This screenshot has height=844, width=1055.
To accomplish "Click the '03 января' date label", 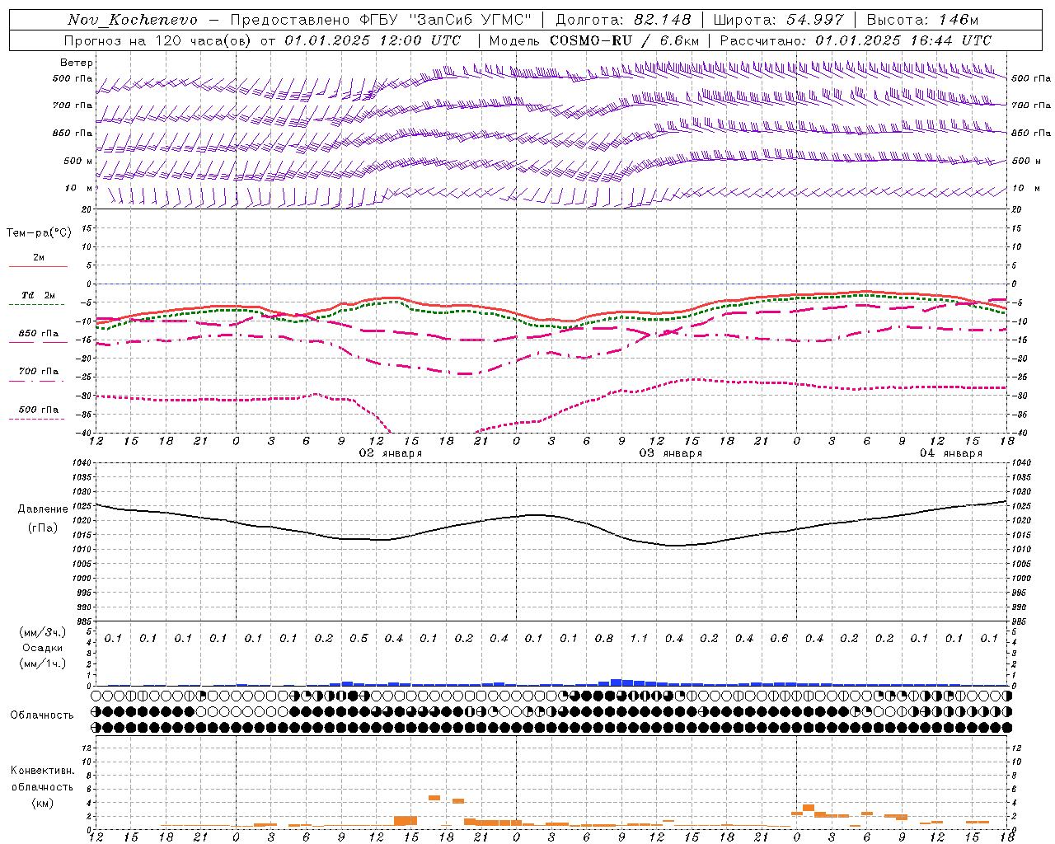I will tap(670, 453).
